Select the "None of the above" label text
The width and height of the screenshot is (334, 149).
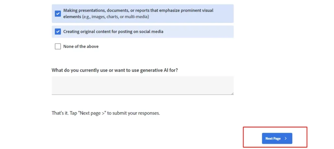pos(81,46)
